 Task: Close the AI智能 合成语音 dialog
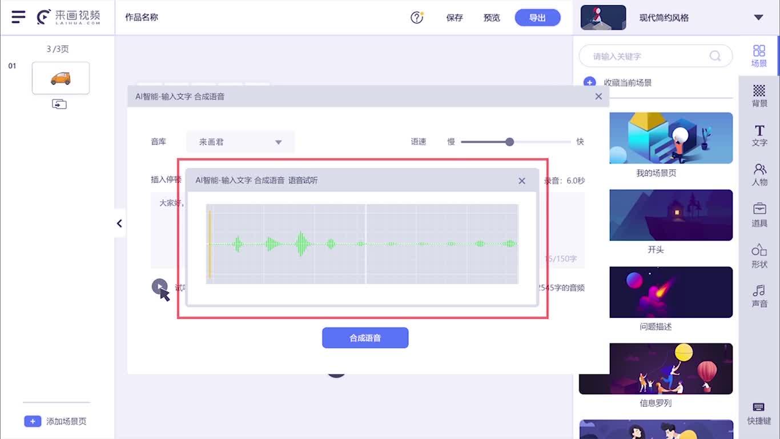pyautogui.click(x=598, y=97)
